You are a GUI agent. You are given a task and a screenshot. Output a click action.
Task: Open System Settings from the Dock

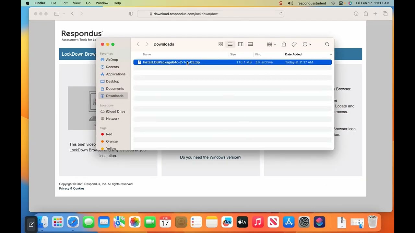pos(304,222)
